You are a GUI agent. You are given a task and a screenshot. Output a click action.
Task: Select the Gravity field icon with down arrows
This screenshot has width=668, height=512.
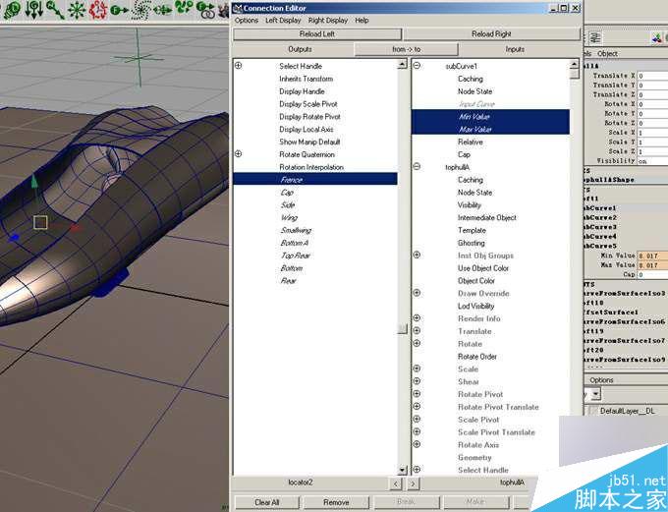click(x=33, y=10)
